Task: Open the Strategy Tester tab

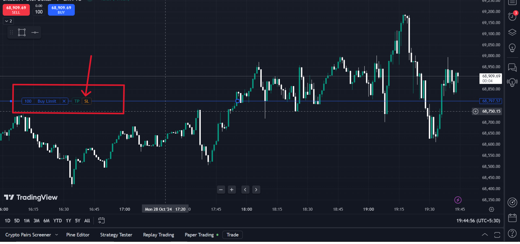Action: click(x=116, y=235)
